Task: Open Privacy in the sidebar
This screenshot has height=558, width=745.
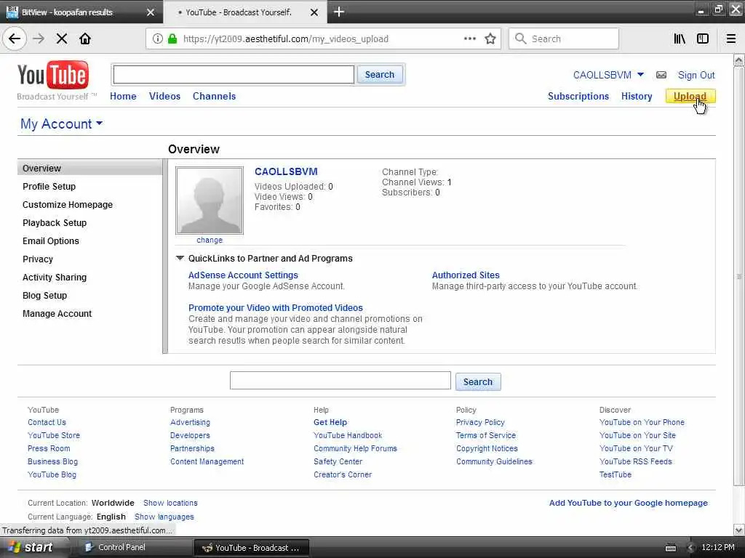Action: pyautogui.click(x=38, y=259)
